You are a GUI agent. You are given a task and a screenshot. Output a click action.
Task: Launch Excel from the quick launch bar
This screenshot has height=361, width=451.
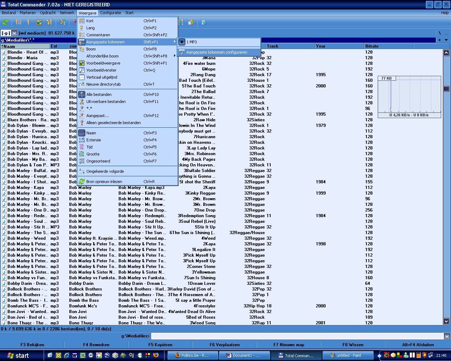tap(83, 355)
